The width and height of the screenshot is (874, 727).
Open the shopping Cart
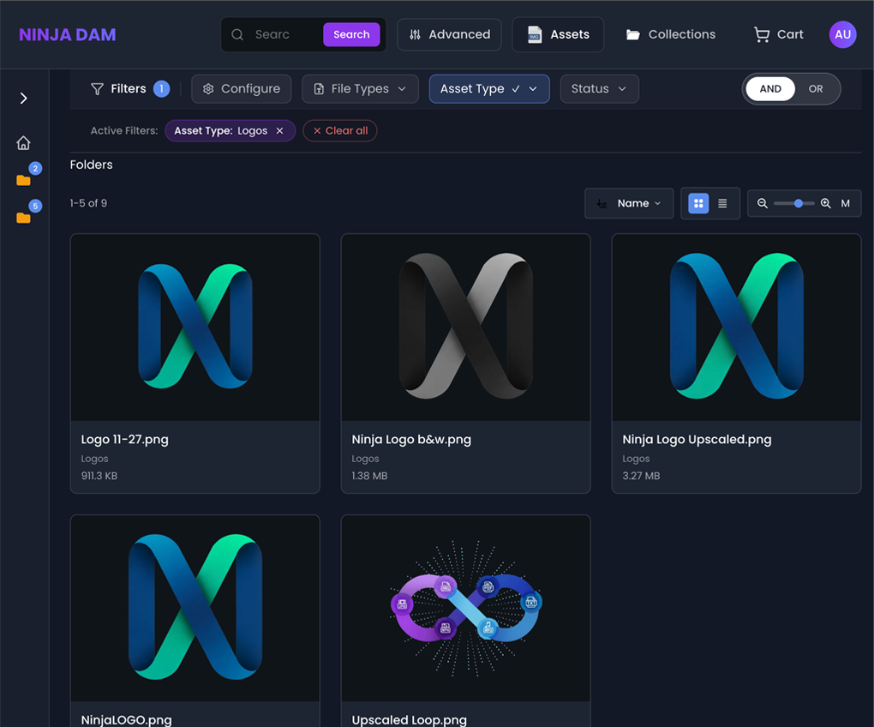tap(777, 34)
